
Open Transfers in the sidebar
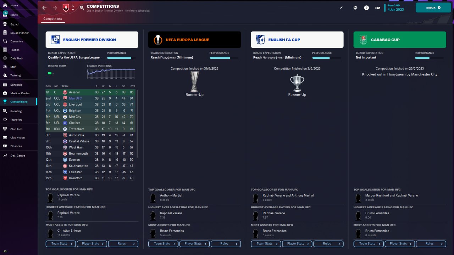click(x=18, y=120)
